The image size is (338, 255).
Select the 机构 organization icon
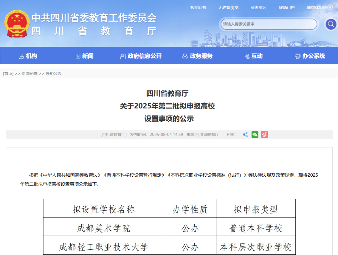[21, 56]
